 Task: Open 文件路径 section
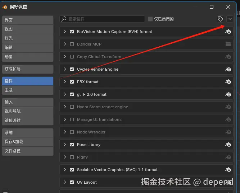(28, 151)
